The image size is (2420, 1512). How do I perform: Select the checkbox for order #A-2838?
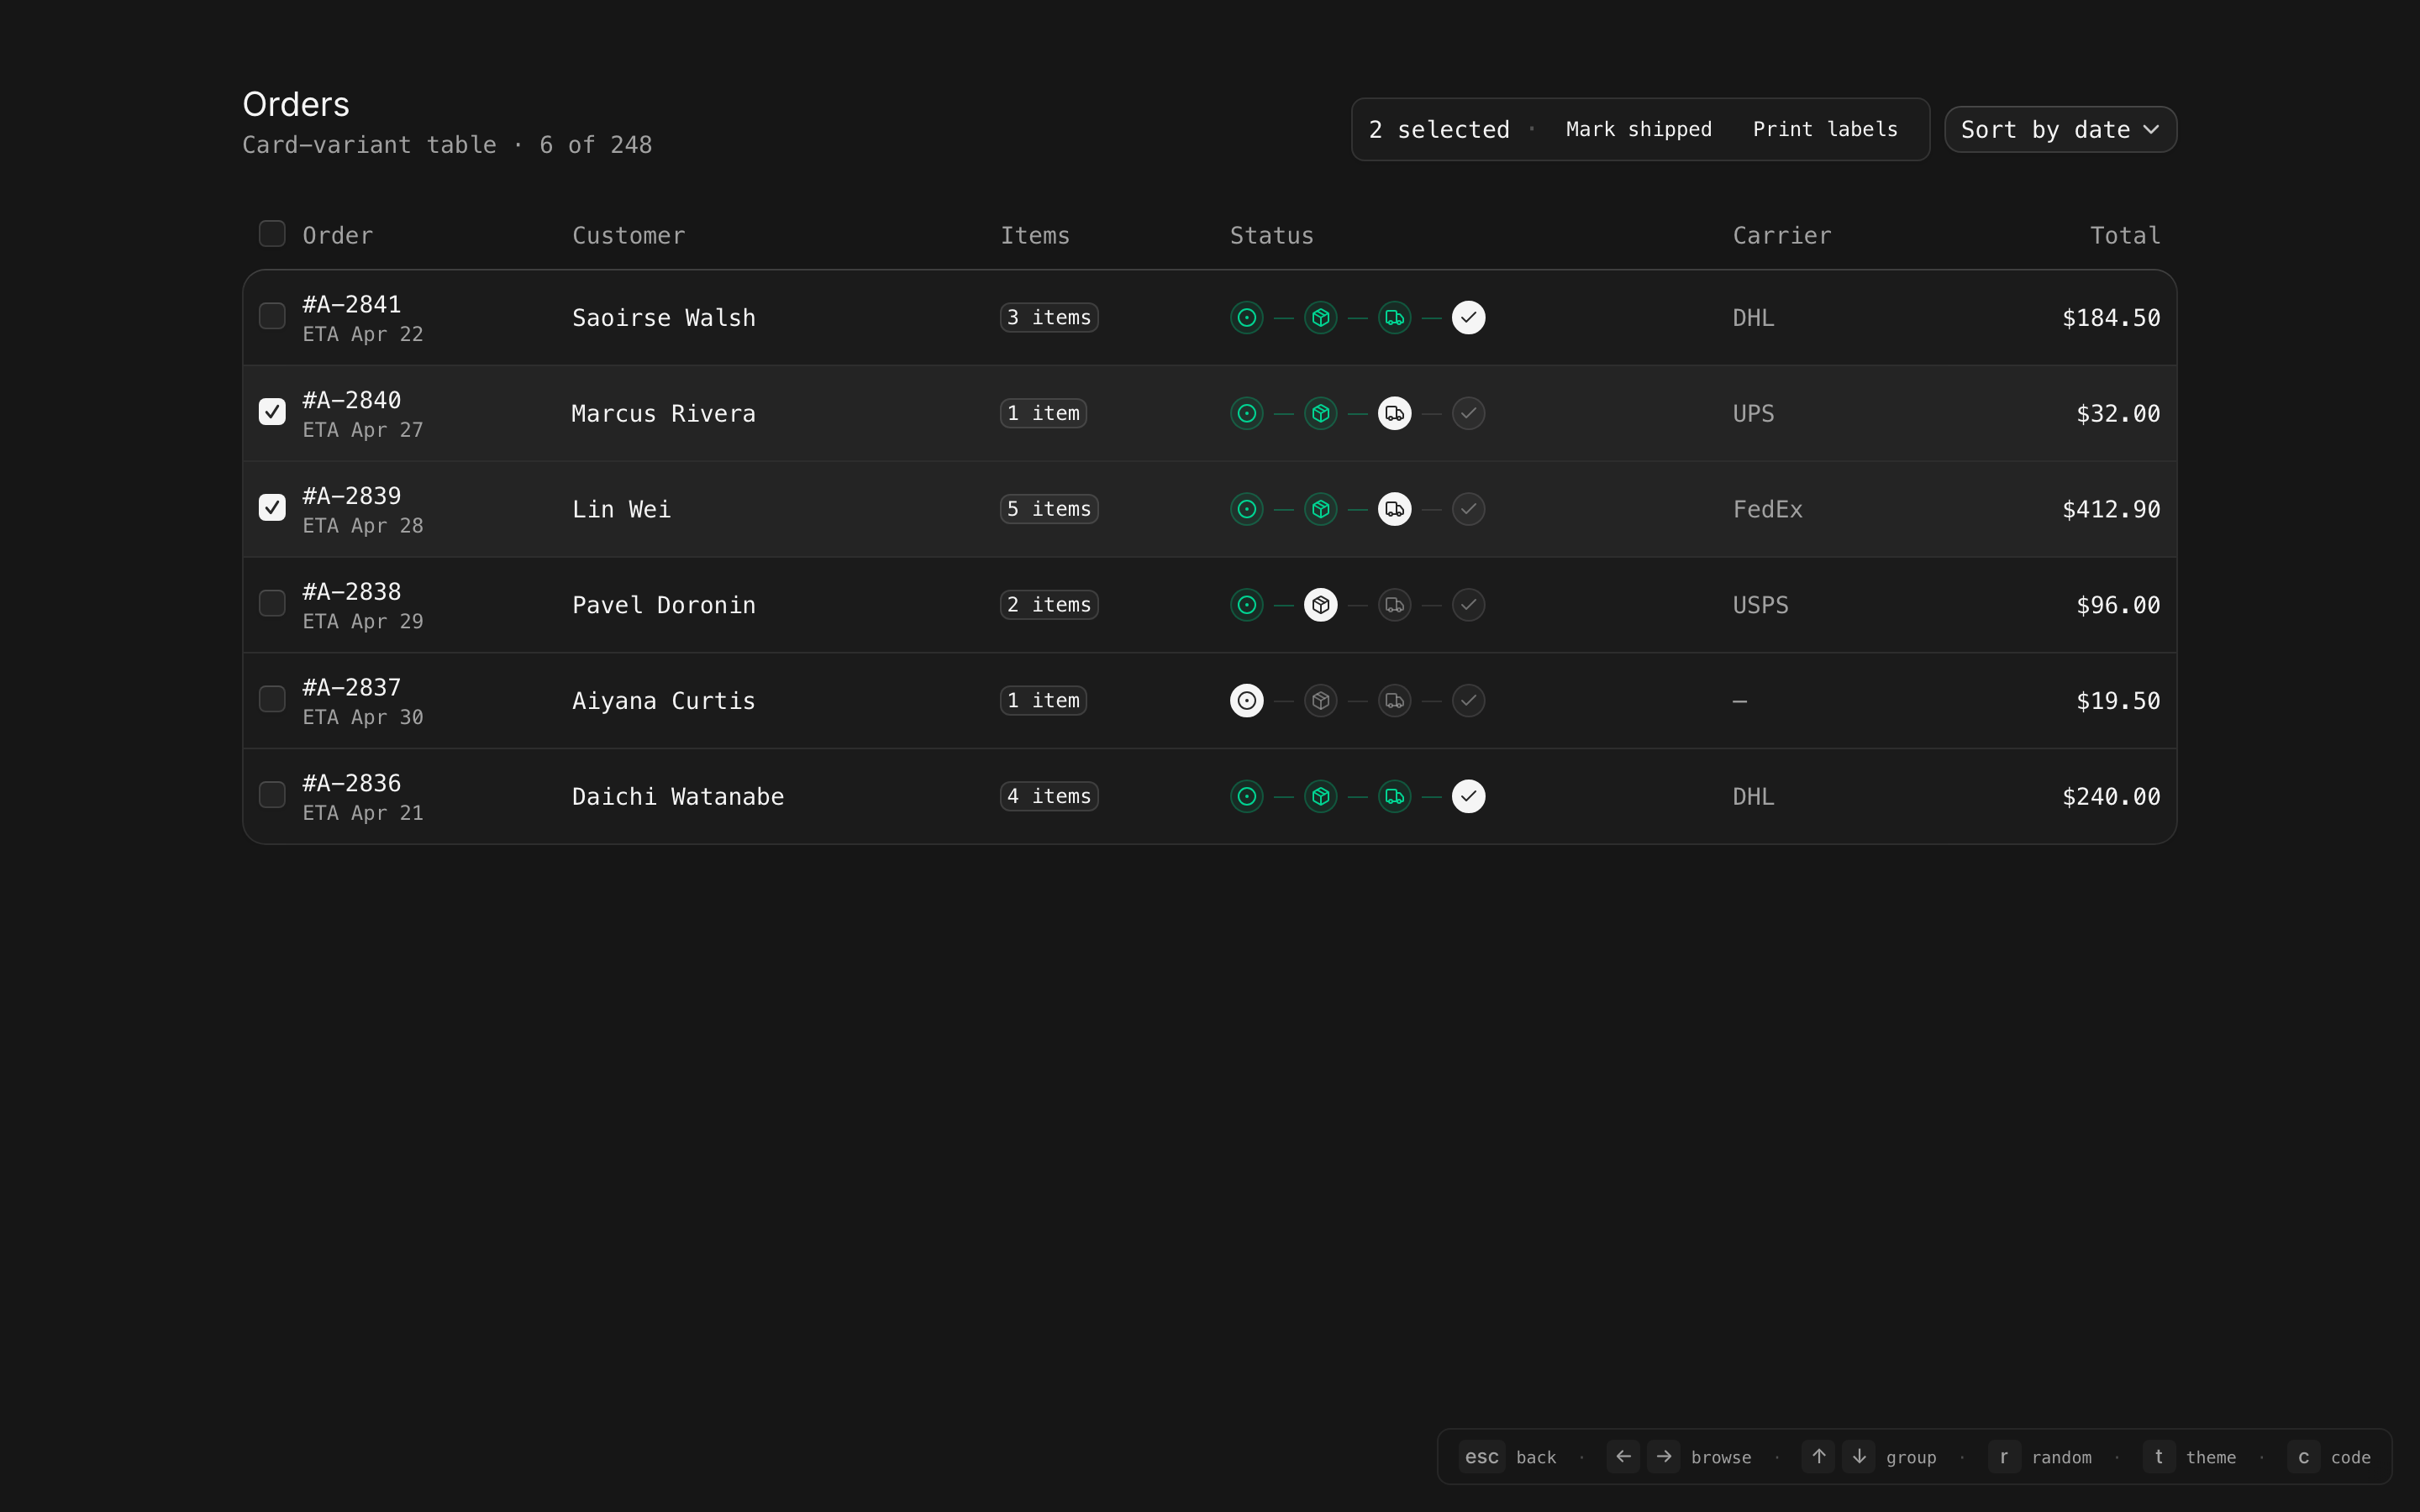click(x=272, y=603)
